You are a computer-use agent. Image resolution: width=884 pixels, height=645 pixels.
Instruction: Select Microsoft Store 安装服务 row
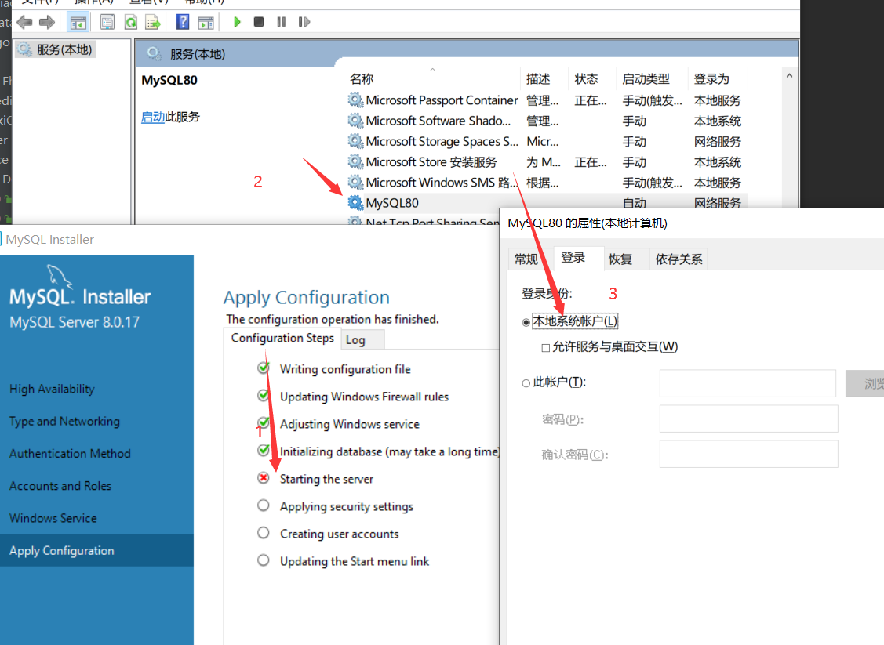[547, 162]
